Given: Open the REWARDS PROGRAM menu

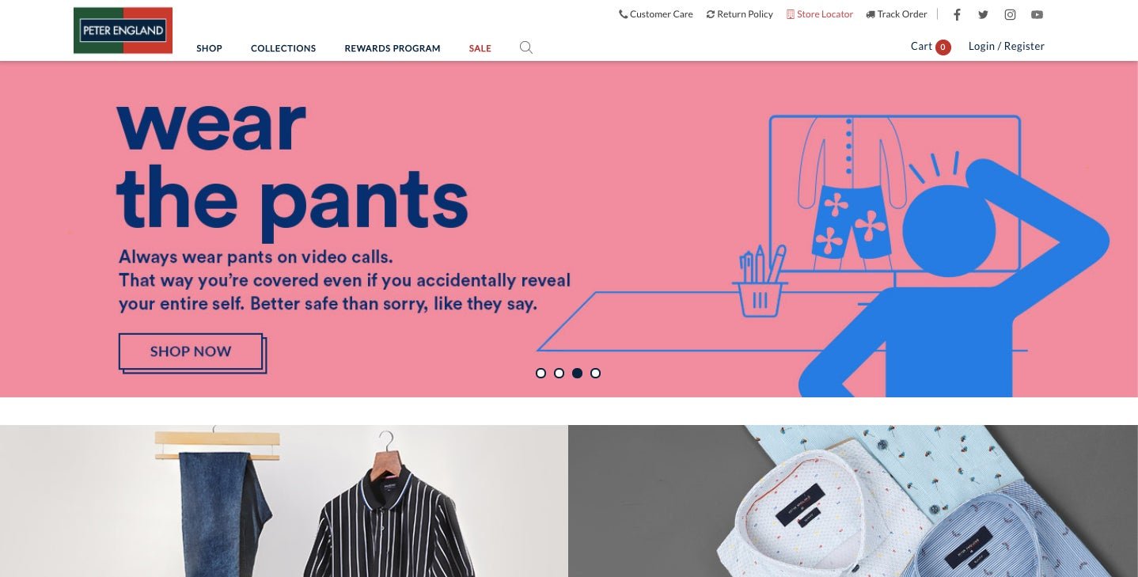Looking at the screenshot, I should click(x=393, y=48).
